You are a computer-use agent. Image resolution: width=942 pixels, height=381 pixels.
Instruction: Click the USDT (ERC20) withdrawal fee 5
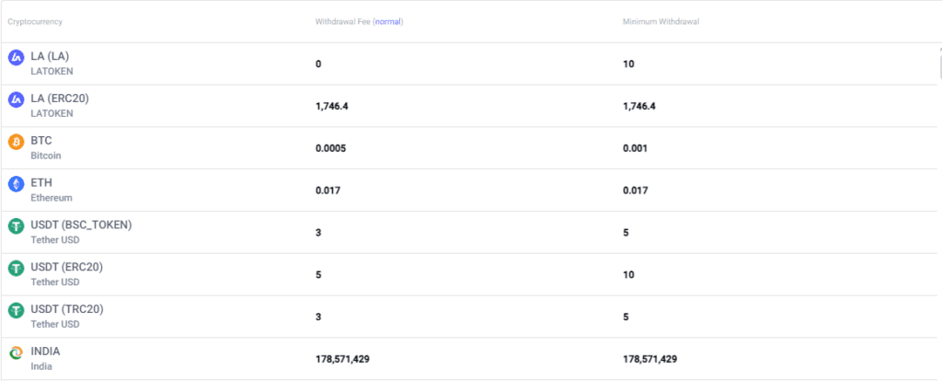(x=318, y=274)
